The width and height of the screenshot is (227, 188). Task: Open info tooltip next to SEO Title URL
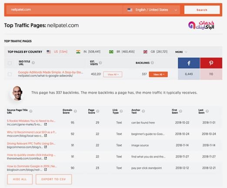tap(33, 63)
